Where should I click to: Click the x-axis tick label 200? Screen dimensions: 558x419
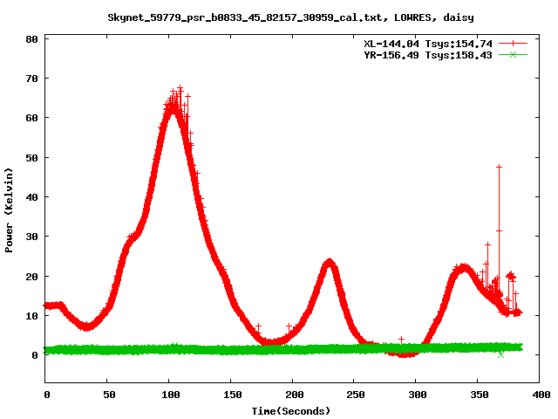point(295,395)
